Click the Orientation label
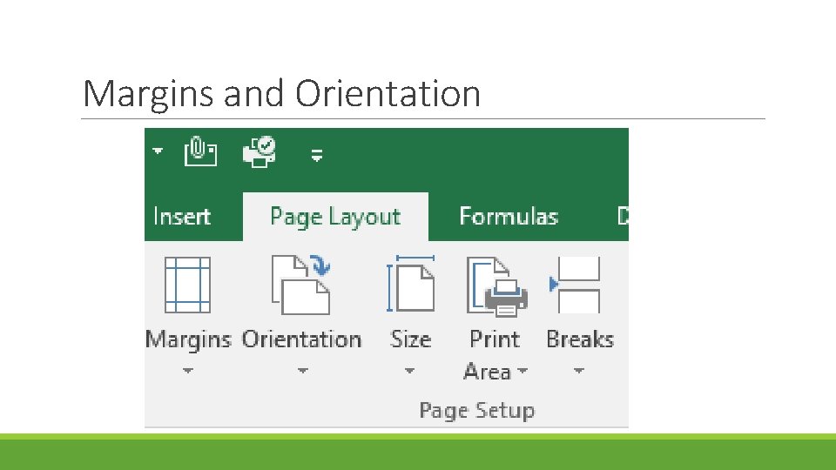The image size is (836, 470). (302, 339)
